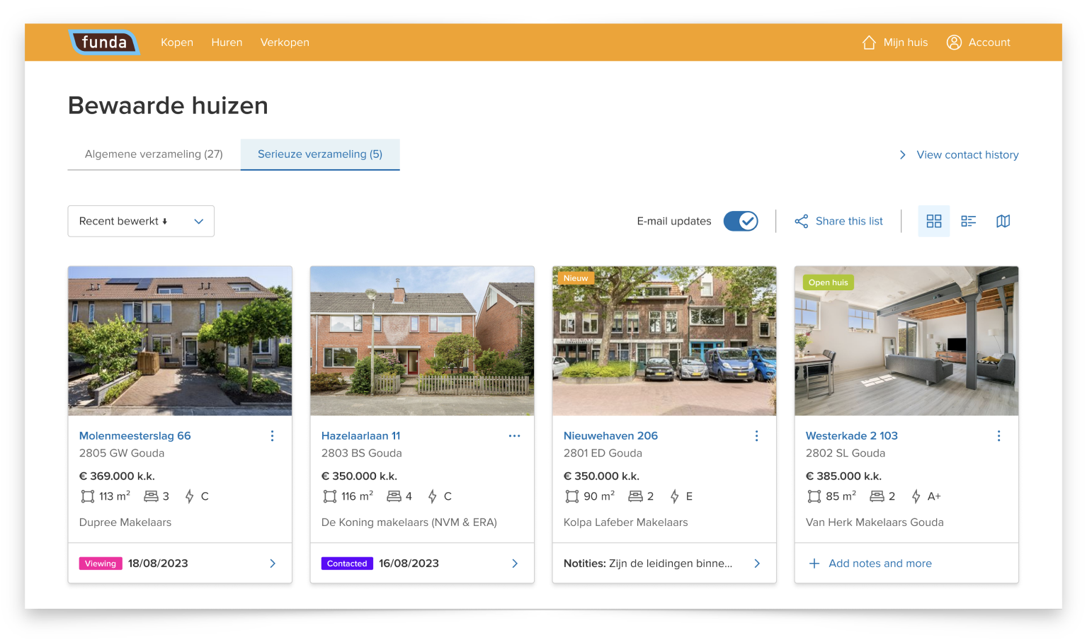Image resolution: width=1087 pixels, height=640 pixels.
Task: Click price € 369.000 k.k.
Action: click(117, 476)
